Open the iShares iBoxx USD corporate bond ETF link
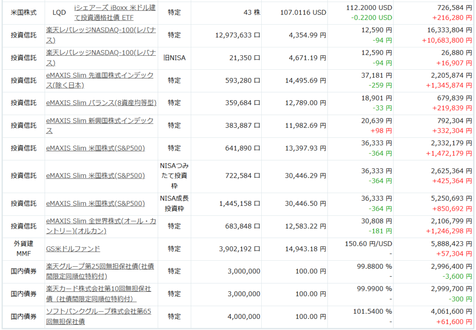The image size is (476, 330). (x=115, y=13)
